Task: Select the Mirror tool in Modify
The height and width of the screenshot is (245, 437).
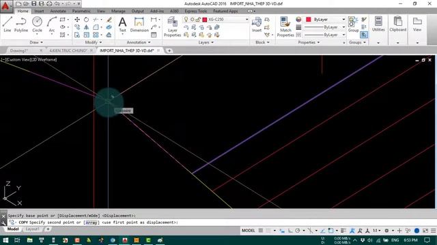Action: click(x=87, y=27)
